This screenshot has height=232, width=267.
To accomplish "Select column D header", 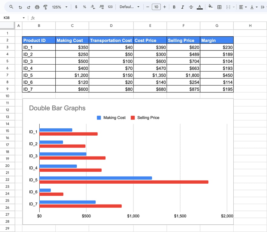I will click(111, 25).
